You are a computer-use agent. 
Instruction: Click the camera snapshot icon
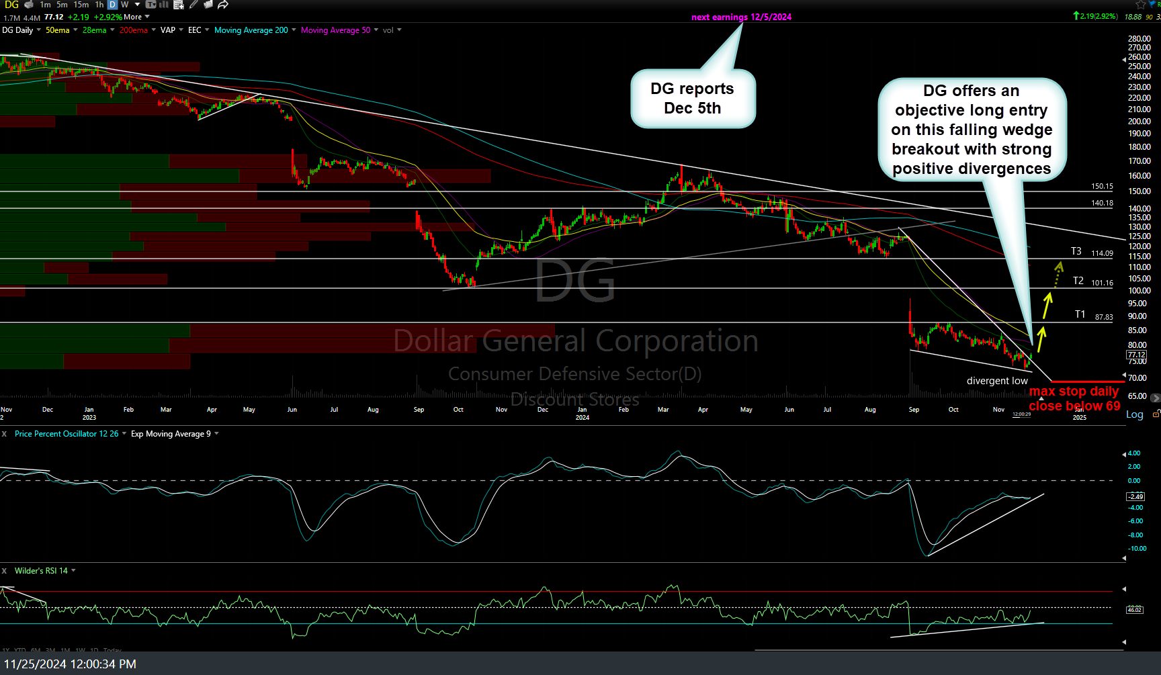[29, 5]
